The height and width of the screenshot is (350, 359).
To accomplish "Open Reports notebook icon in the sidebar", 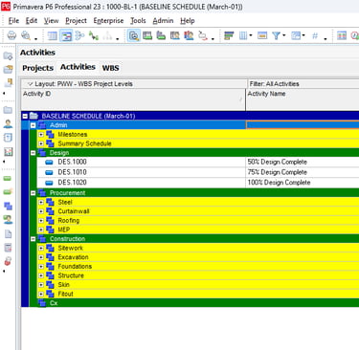I will [x=8, y=138].
